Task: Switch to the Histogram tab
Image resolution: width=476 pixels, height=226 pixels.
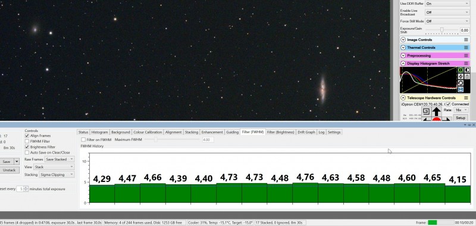Action: pos(99,132)
